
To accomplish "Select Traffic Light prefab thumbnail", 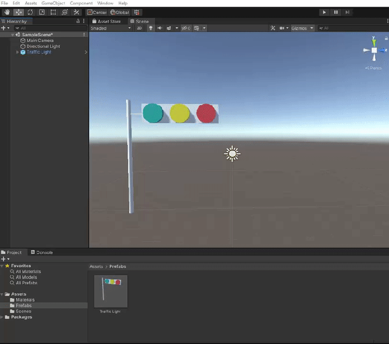I will (111, 291).
